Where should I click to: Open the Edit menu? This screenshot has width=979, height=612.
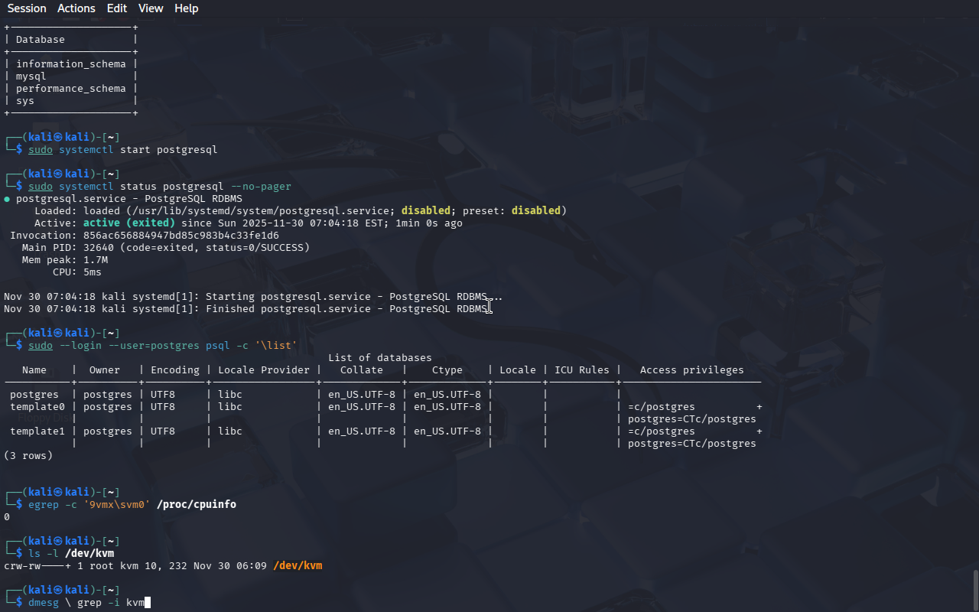pyautogui.click(x=117, y=8)
